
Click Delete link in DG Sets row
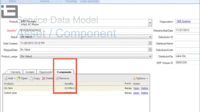[x=144, y=88]
